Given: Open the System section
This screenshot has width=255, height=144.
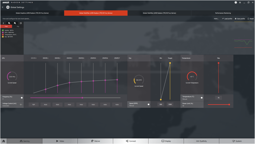Looking at the screenshot, I should [x=237, y=141].
